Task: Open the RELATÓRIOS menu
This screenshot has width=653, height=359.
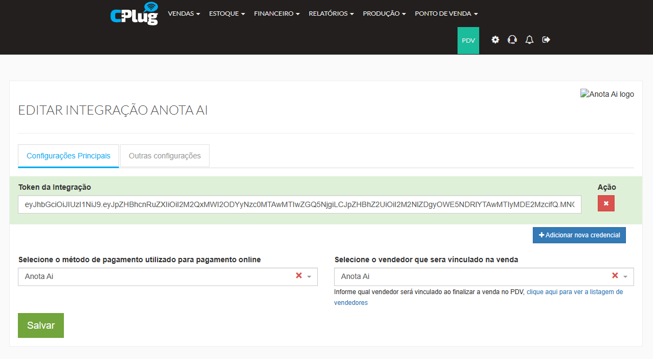Action: (331, 14)
